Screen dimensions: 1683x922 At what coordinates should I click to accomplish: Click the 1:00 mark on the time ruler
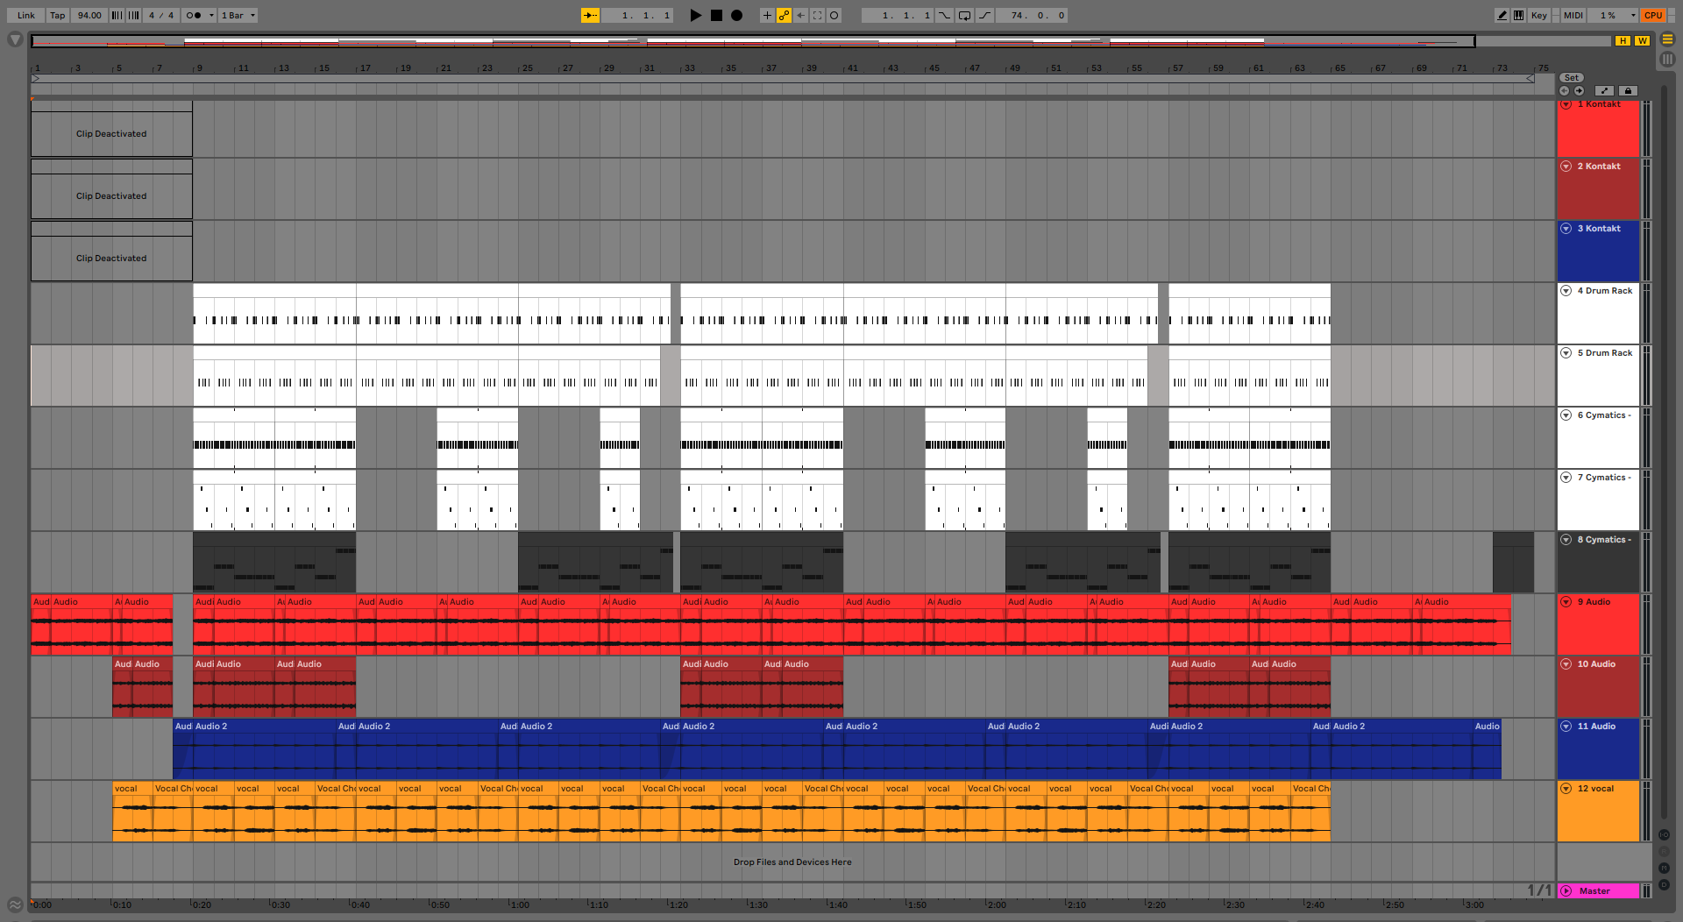pyautogui.click(x=520, y=905)
